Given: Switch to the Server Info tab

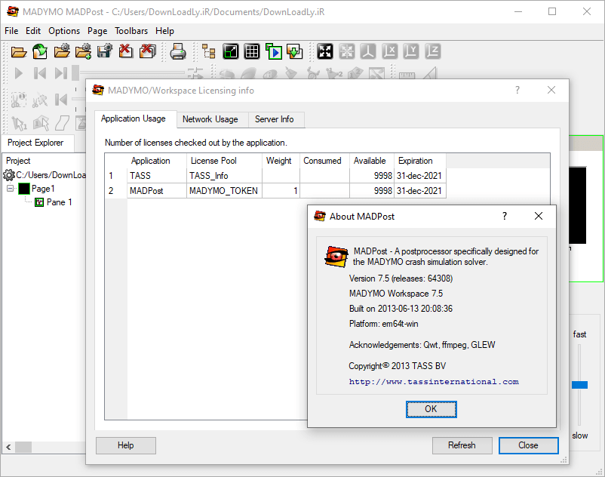Looking at the screenshot, I should (x=274, y=119).
